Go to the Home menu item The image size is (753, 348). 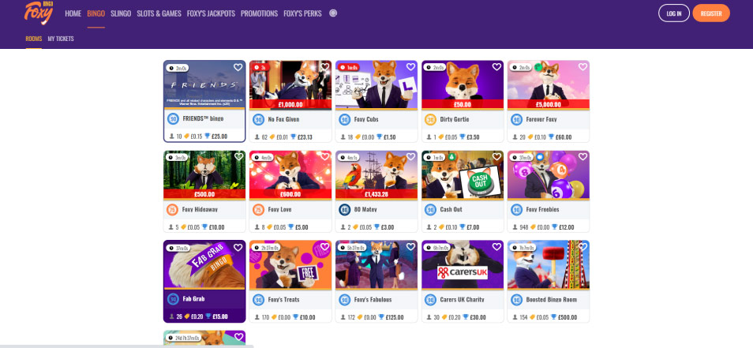tap(73, 13)
